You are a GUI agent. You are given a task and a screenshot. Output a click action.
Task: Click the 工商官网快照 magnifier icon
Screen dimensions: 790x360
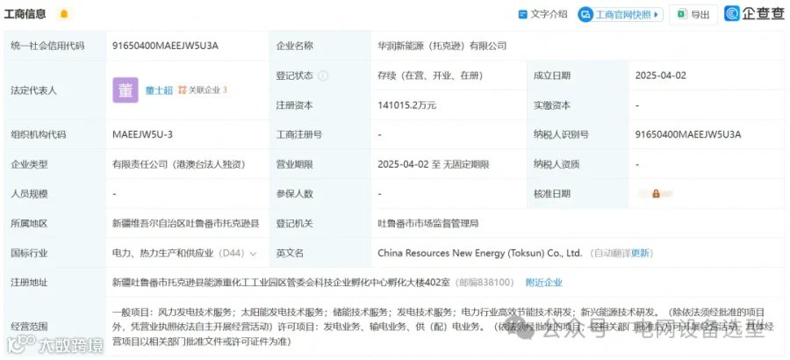[x=586, y=15]
